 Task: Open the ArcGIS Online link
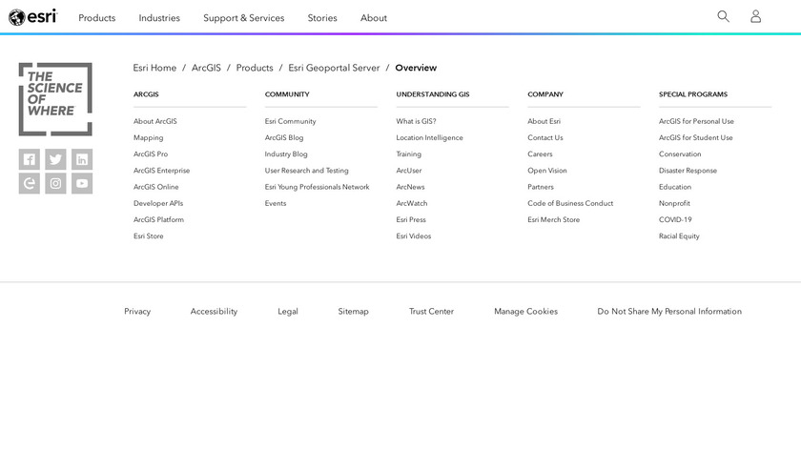point(156,187)
